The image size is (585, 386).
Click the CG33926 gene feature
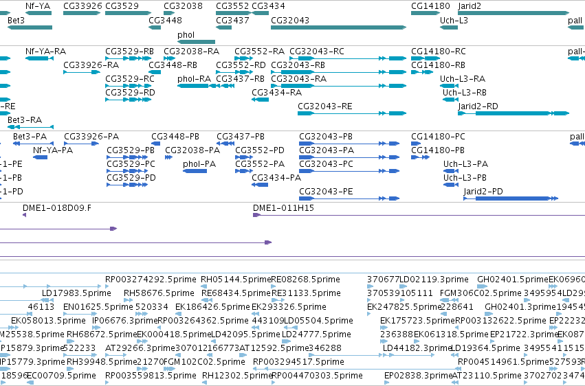pos(82,13)
